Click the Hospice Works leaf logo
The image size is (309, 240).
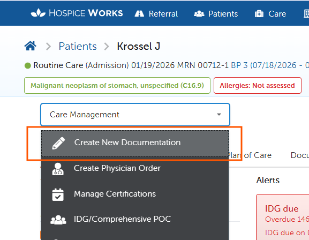click(x=38, y=13)
